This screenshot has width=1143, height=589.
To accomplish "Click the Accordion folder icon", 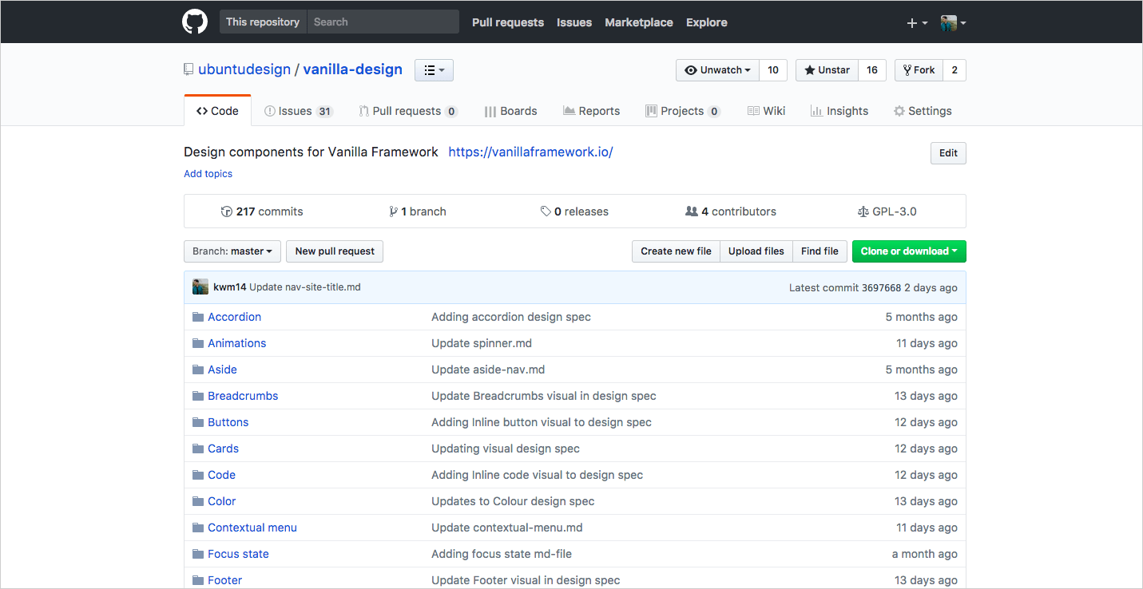I will click(198, 317).
